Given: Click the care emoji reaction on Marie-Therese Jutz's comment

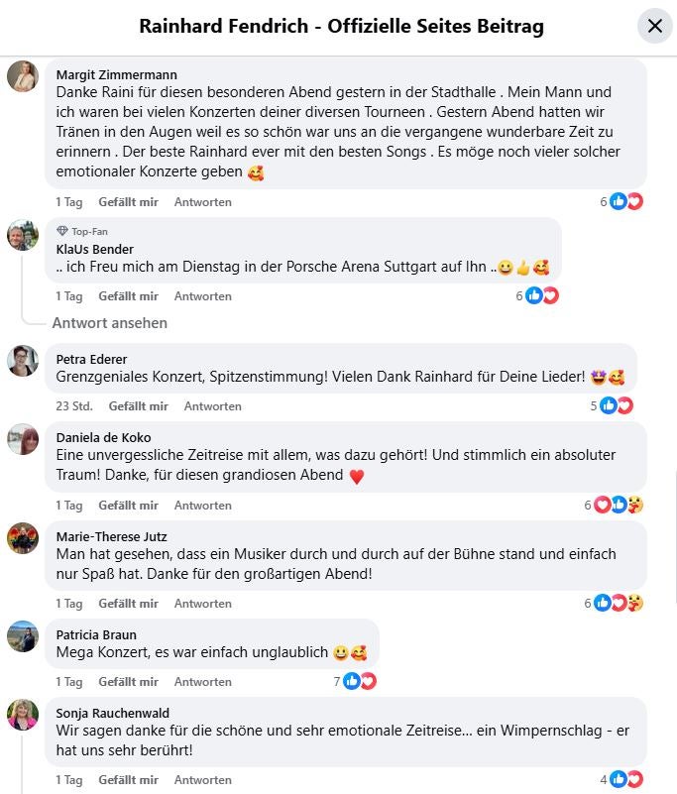Looking at the screenshot, I should point(635,603).
